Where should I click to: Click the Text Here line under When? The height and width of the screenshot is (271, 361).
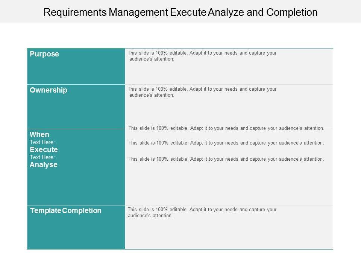tap(42, 142)
